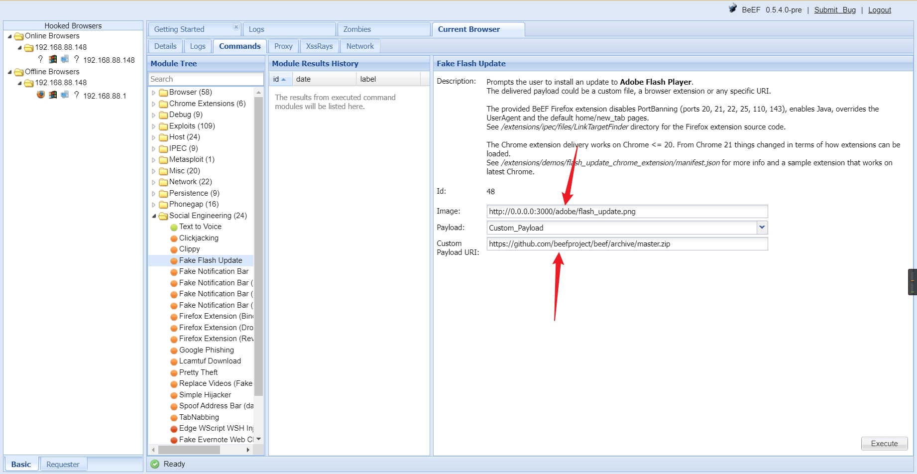Sort results by the date column
Image resolution: width=917 pixels, height=474 pixels.
(x=324, y=79)
